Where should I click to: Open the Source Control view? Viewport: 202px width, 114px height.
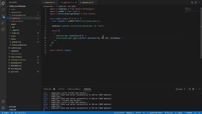[3, 16]
